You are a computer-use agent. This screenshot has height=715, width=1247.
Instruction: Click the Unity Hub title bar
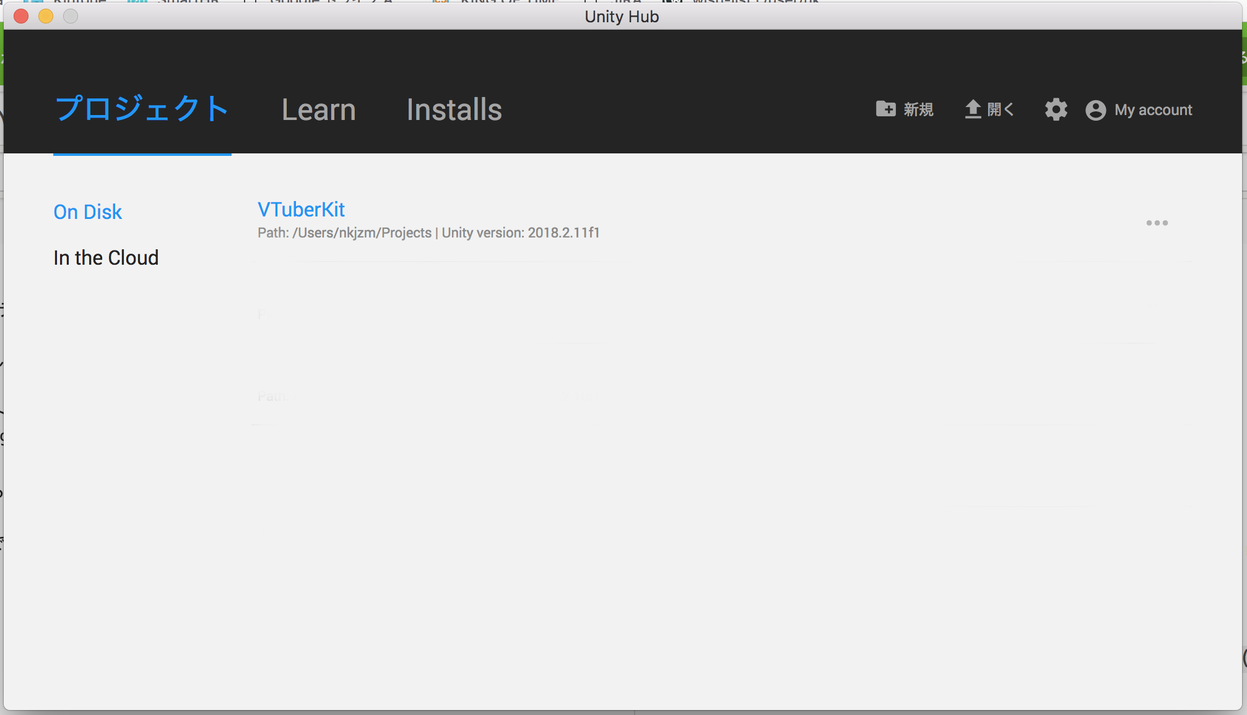click(622, 16)
